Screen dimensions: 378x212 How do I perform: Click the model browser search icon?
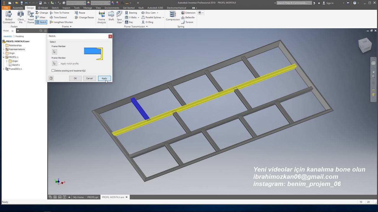click(41, 31)
